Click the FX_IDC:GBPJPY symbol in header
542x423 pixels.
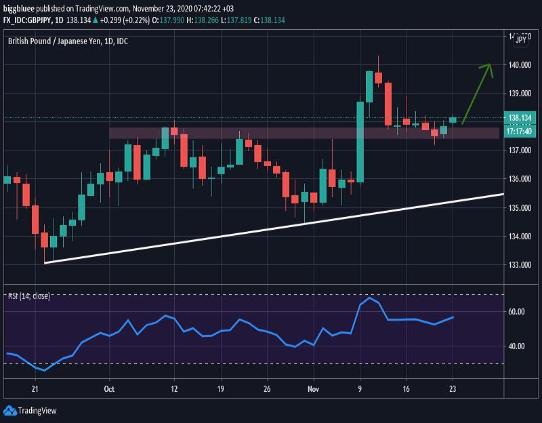[28, 20]
